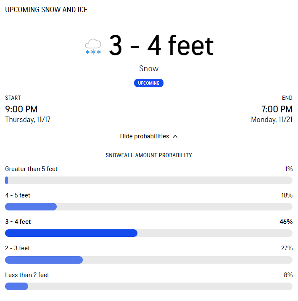Click the 9:00 PM start time
Viewport: 298px width, 301px height.
point(21,109)
